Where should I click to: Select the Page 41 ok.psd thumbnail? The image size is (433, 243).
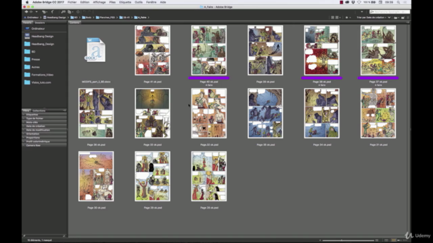click(x=152, y=50)
